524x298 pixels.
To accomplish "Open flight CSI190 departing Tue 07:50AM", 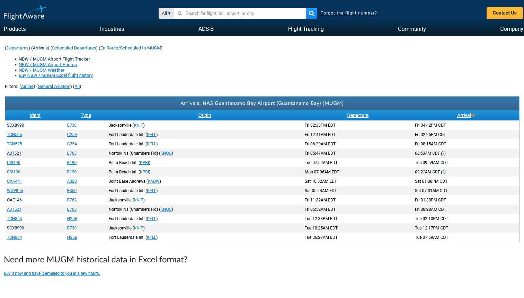I will coord(14,163).
